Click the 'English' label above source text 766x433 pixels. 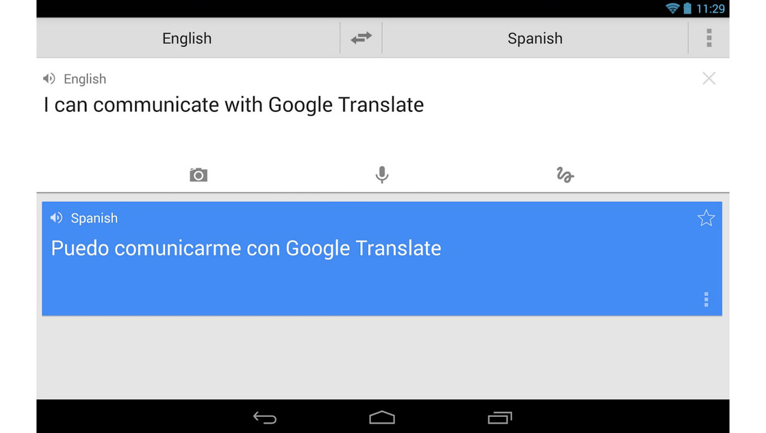click(x=85, y=79)
